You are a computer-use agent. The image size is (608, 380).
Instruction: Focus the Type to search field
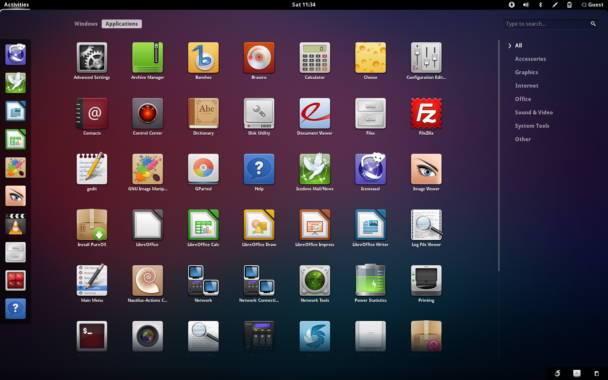coord(546,24)
